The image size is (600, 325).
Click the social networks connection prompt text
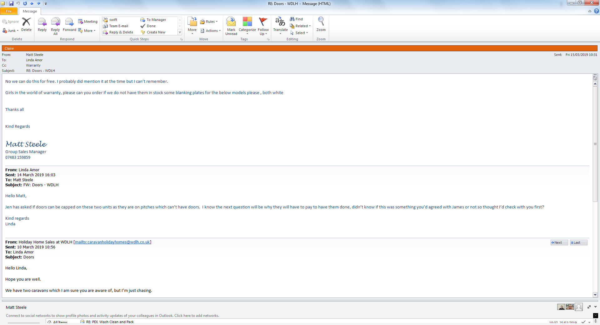click(x=112, y=316)
